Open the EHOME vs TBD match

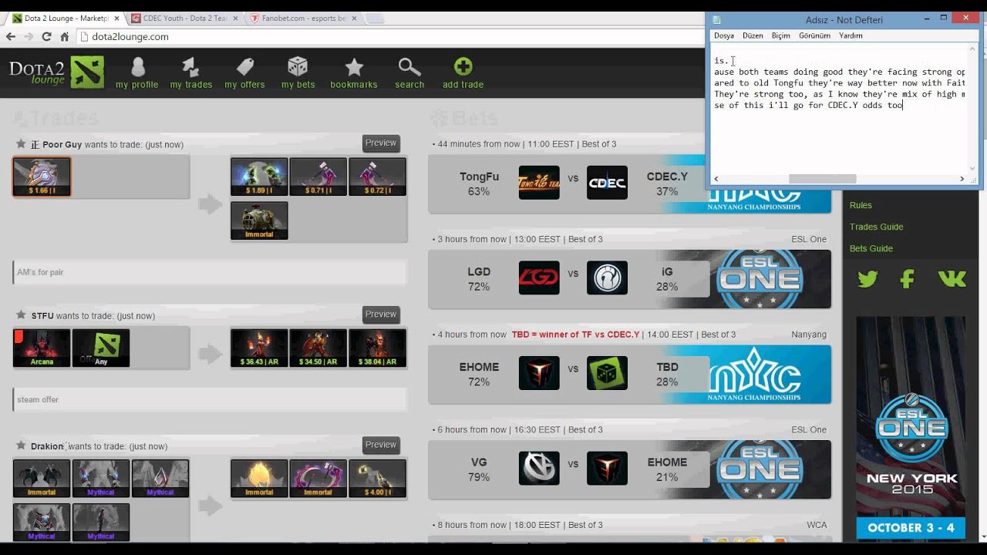click(629, 374)
